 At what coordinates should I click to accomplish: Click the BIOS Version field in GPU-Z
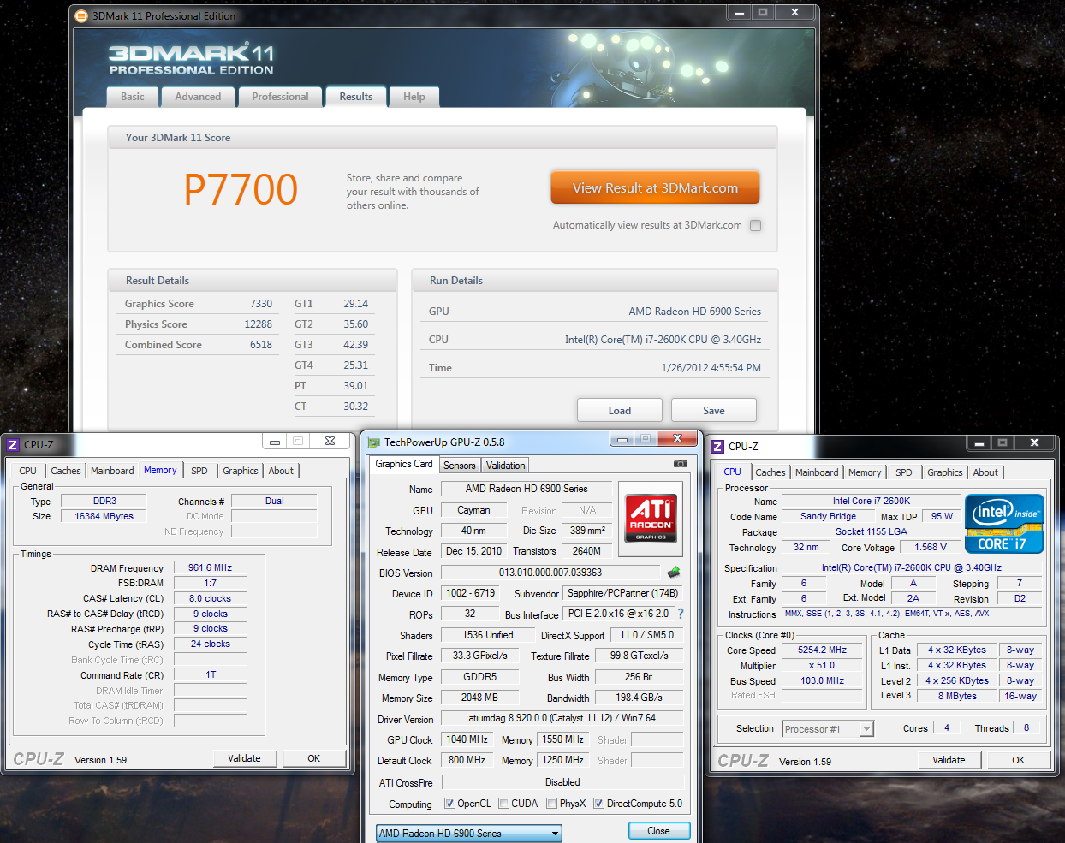[550, 573]
